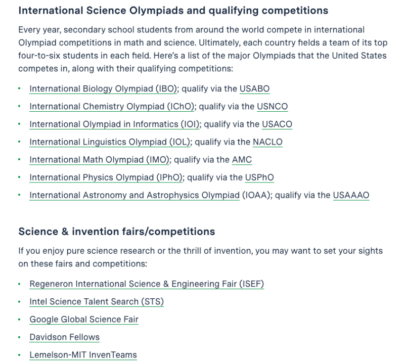This screenshot has height=364, width=406.
Task: Visit the Google Global Science Fair link
Action: point(84,320)
